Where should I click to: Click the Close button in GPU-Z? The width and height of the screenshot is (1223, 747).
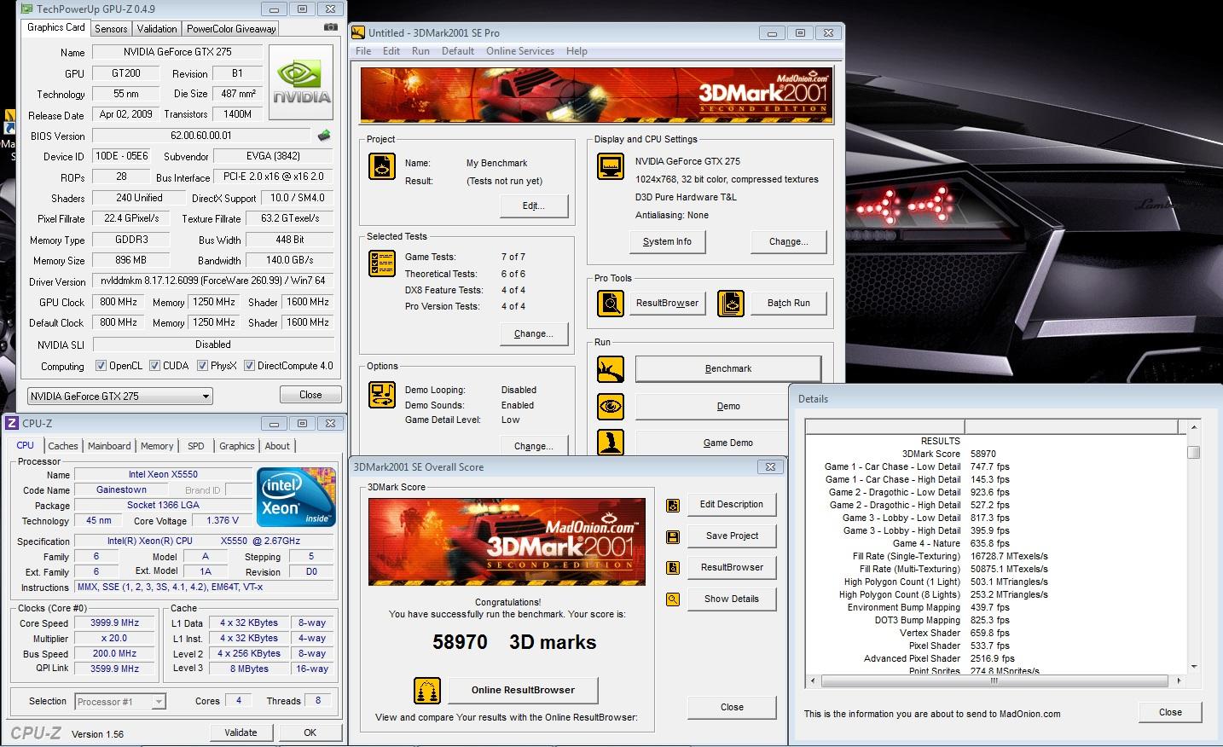pos(310,395)
